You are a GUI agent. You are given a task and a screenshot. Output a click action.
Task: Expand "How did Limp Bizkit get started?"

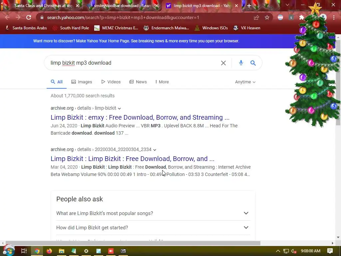153,227
